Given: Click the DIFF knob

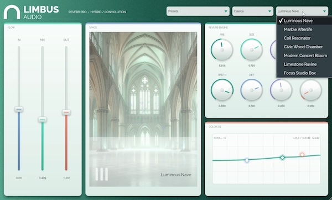Looking at the screenshot, I should [252, 90].
